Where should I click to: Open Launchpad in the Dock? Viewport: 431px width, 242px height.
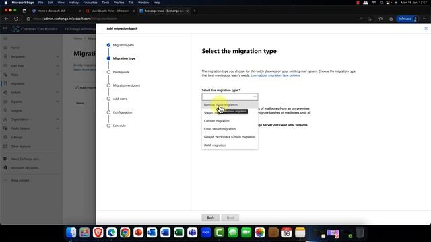pyautogui.click(x=85, y=233)
